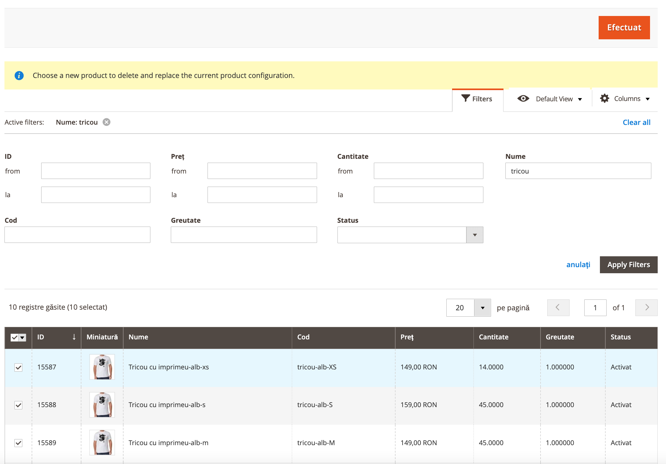Image resolution: width=666 pixels, height=464 pixels.
Task: Click the anulați link
Action: click(578, 265)
